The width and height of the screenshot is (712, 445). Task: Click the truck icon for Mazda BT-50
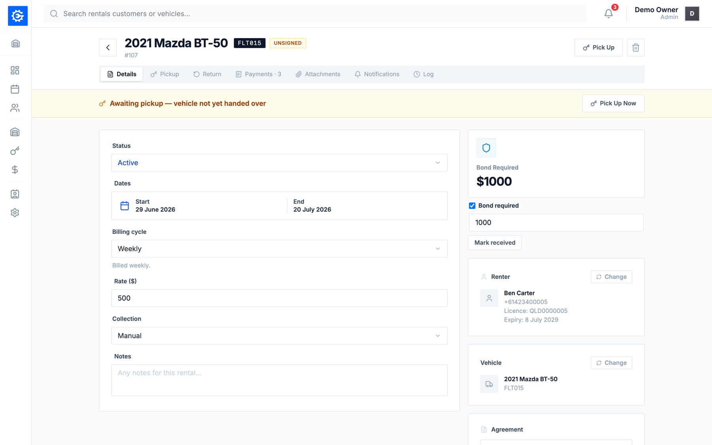click(x=489, y=384)
